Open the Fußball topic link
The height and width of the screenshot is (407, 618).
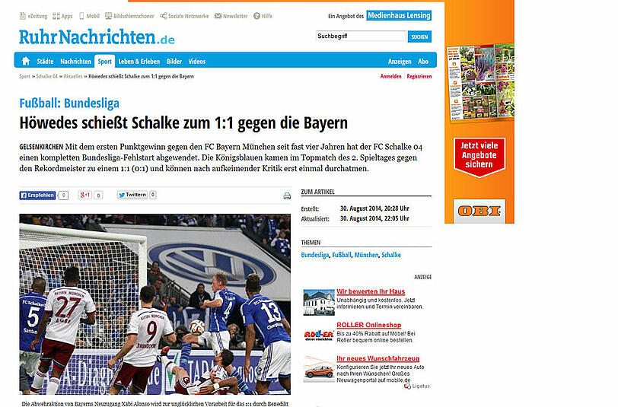[x=341, y=255]
